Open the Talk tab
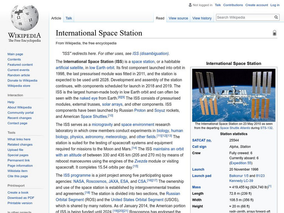 69,18
